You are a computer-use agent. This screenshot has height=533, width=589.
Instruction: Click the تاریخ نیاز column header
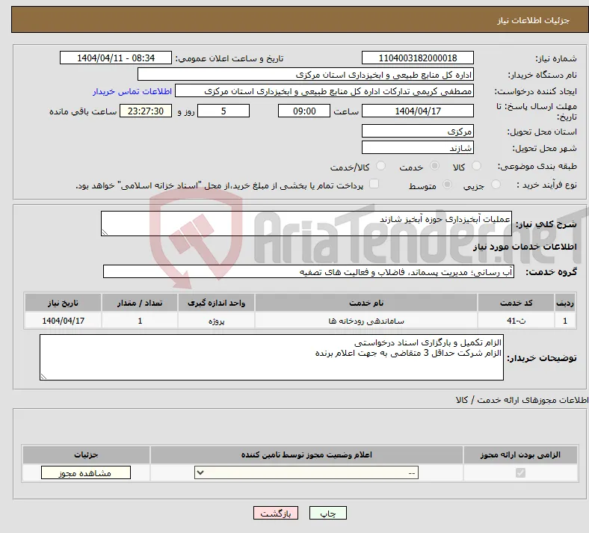tap(63, 303)
